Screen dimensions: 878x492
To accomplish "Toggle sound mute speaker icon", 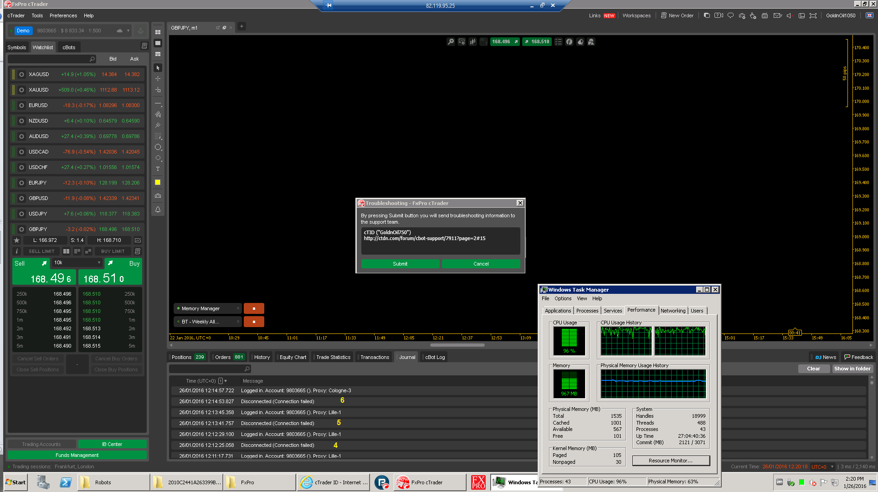I will pos(789,15).
